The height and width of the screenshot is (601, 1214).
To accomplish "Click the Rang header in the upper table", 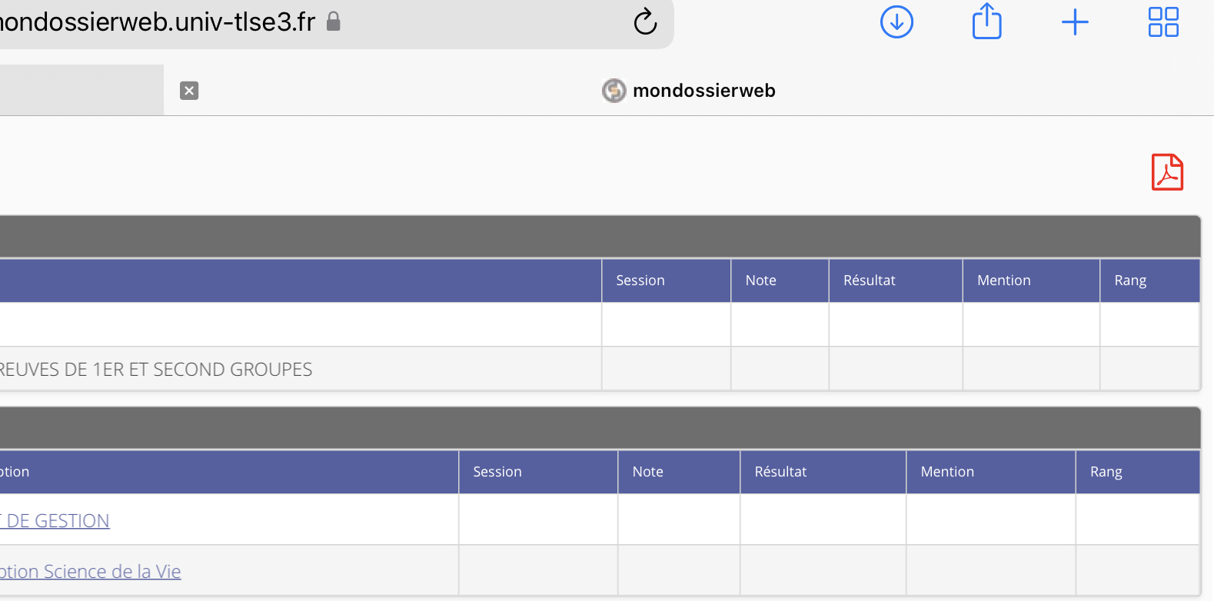I will point(1129,281).
